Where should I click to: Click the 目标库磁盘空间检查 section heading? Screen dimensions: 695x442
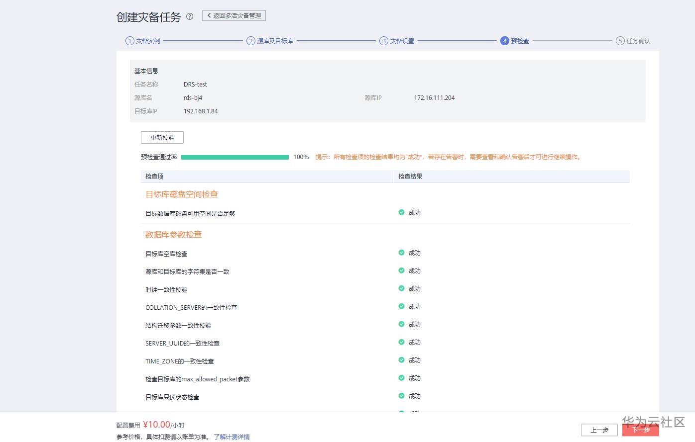182,194
